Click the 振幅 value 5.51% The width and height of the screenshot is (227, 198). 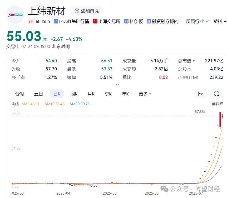(106, 77)
